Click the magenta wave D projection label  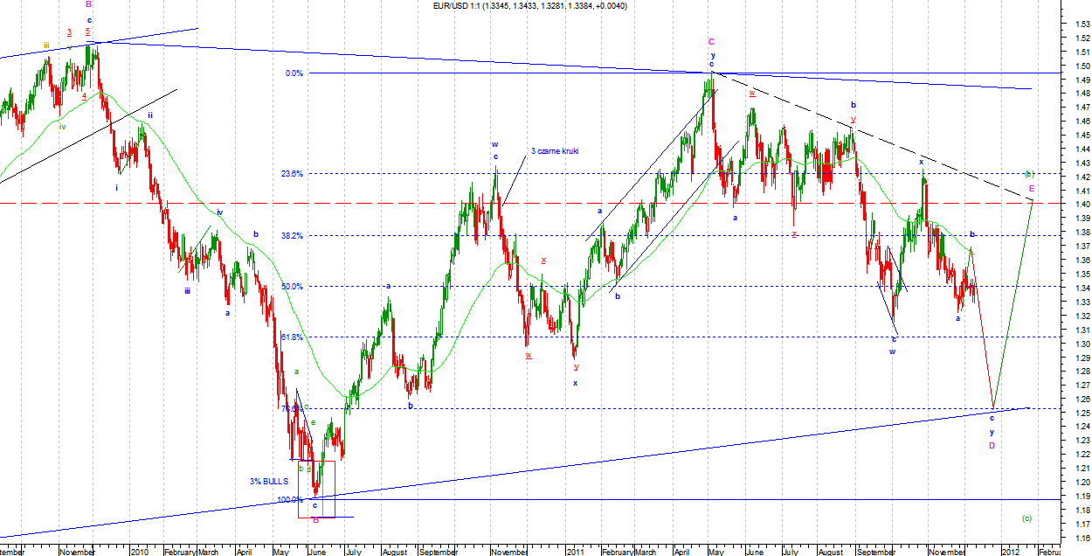click(x=992, y=446)
